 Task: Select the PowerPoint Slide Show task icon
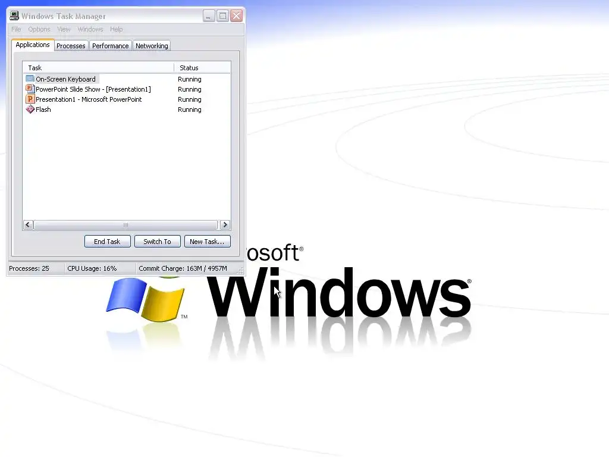coord(30,89)
